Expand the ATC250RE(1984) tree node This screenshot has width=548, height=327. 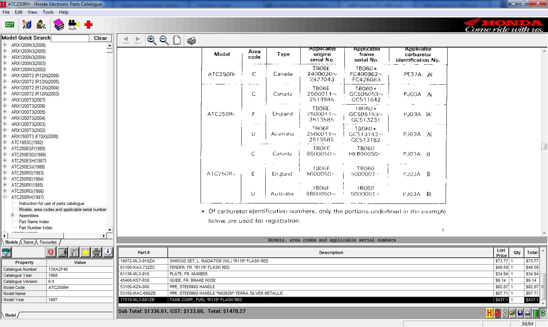(x=5, y=179)
